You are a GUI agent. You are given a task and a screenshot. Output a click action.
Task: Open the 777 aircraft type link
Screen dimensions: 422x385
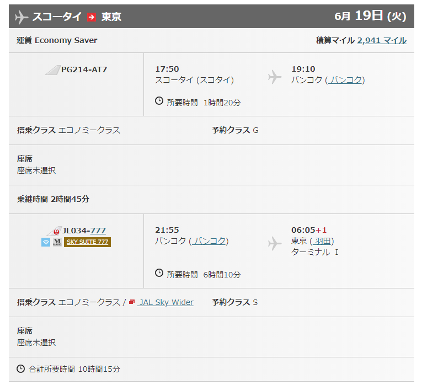[x=98, y=231]
